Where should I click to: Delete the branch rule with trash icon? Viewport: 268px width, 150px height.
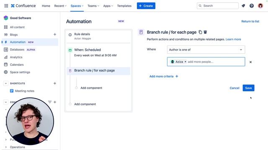point(205,32)
